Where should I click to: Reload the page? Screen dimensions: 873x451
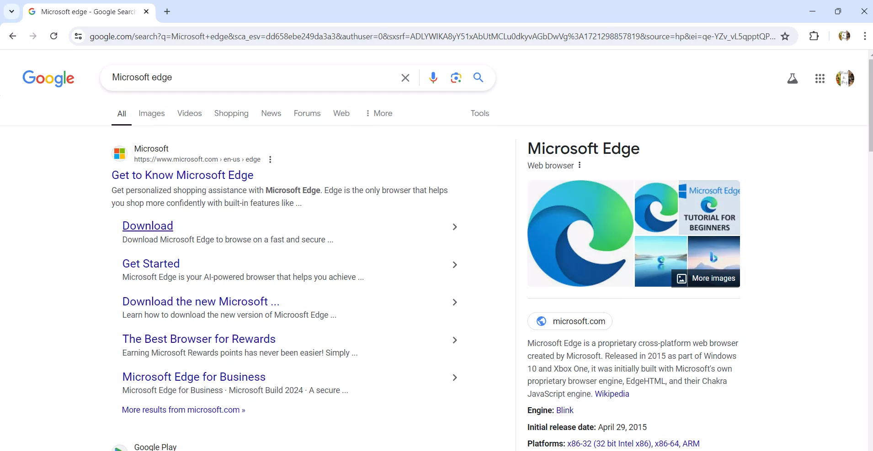(x=53, y=36)
